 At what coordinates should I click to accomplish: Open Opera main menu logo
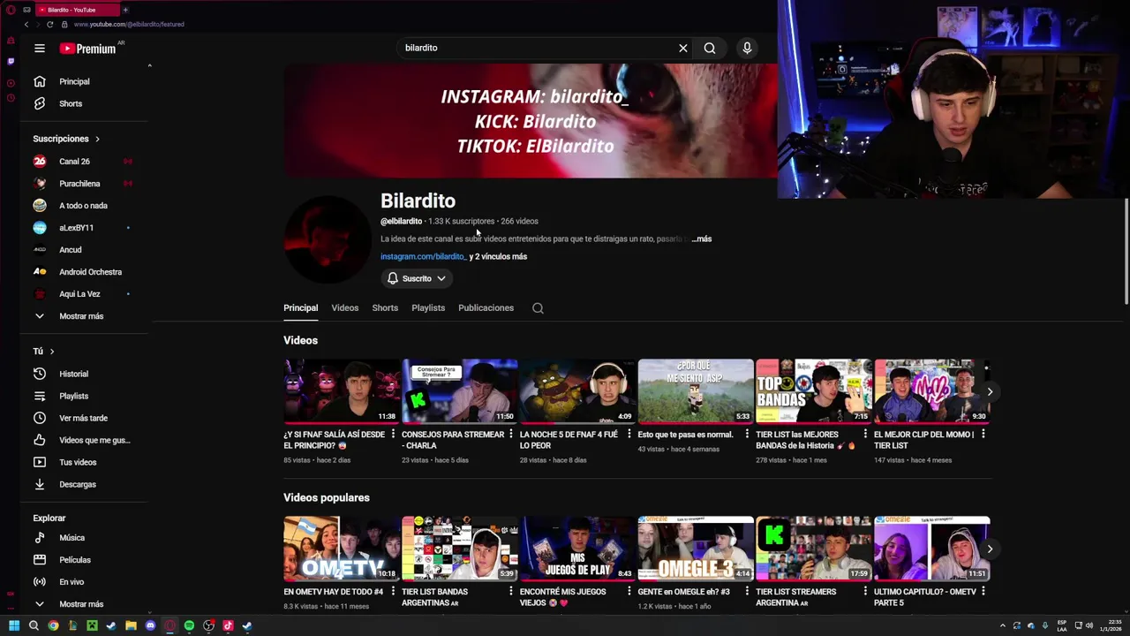click(x=10, y=9)
